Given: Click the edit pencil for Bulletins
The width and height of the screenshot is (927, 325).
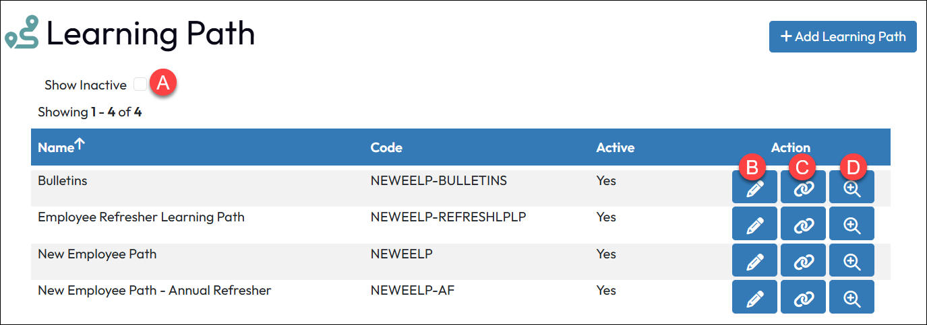Looking at the screenshot, I should 754,188.
